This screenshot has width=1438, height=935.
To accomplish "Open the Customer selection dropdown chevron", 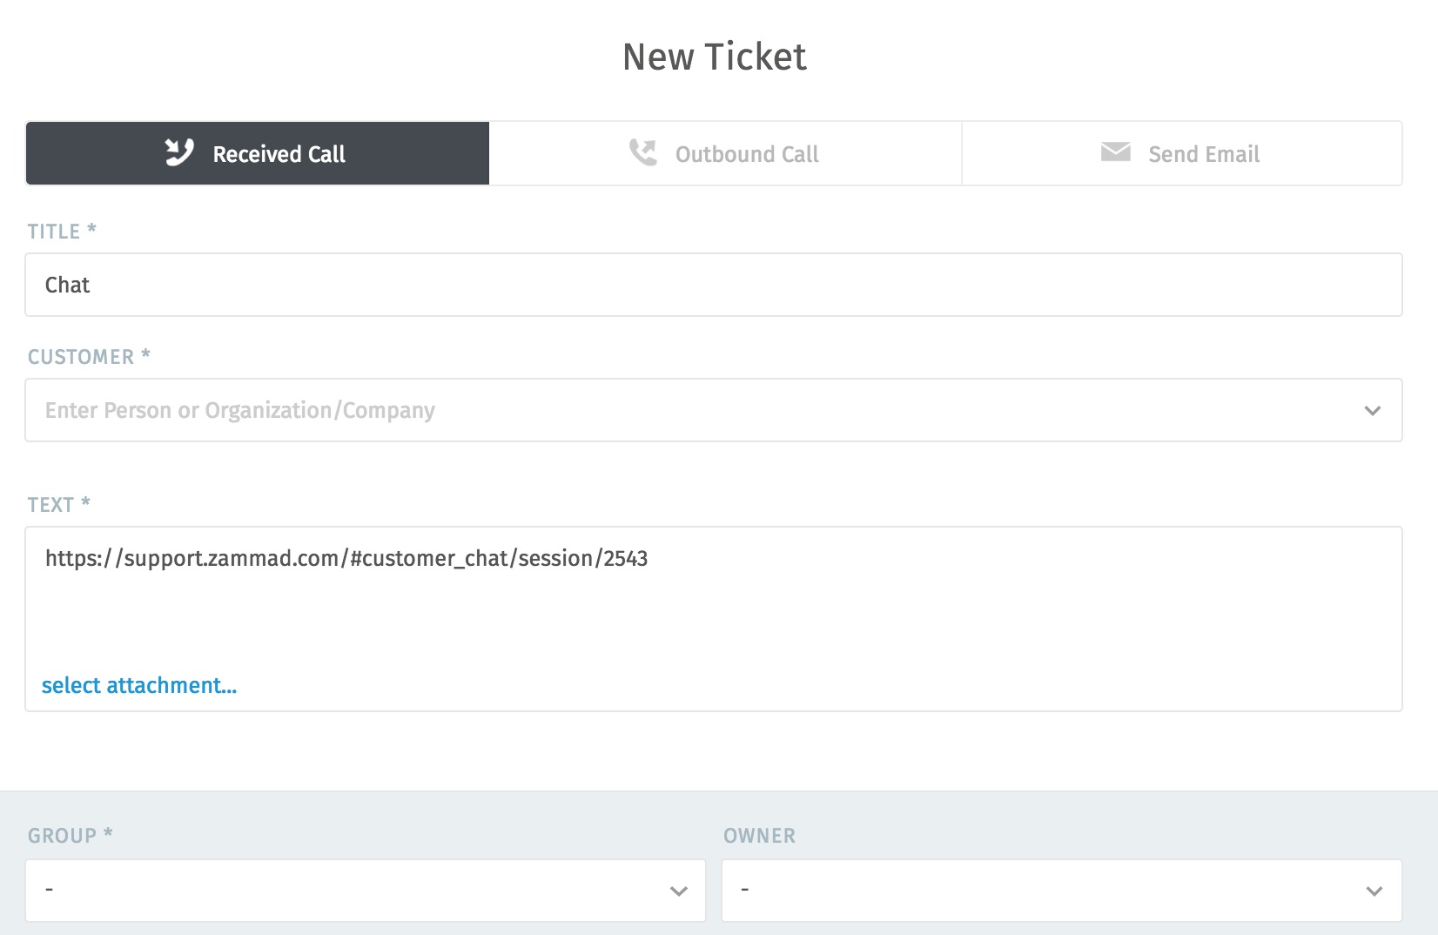I will pyautogui.click(x=1373, y=410).
